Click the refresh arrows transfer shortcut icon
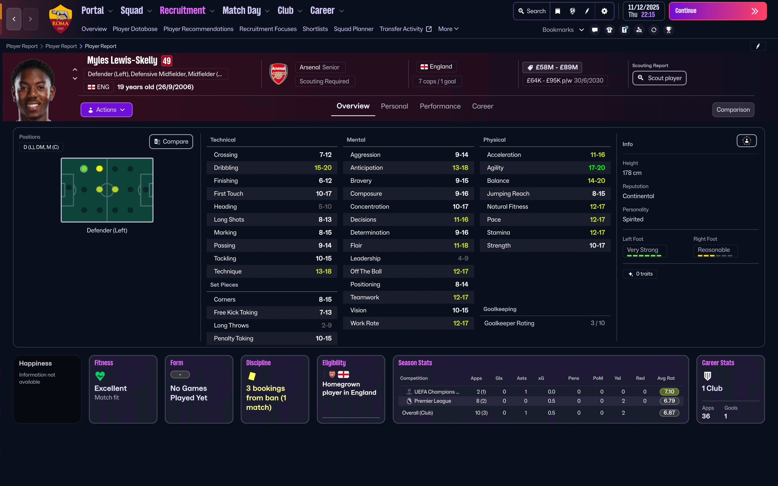The image size is (778, 486). click(654, 30)
